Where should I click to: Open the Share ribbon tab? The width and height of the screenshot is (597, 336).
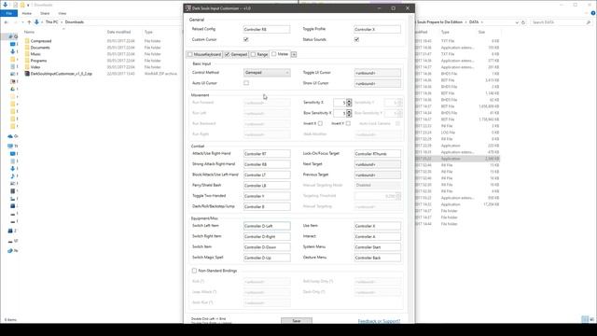pos(45,13)
